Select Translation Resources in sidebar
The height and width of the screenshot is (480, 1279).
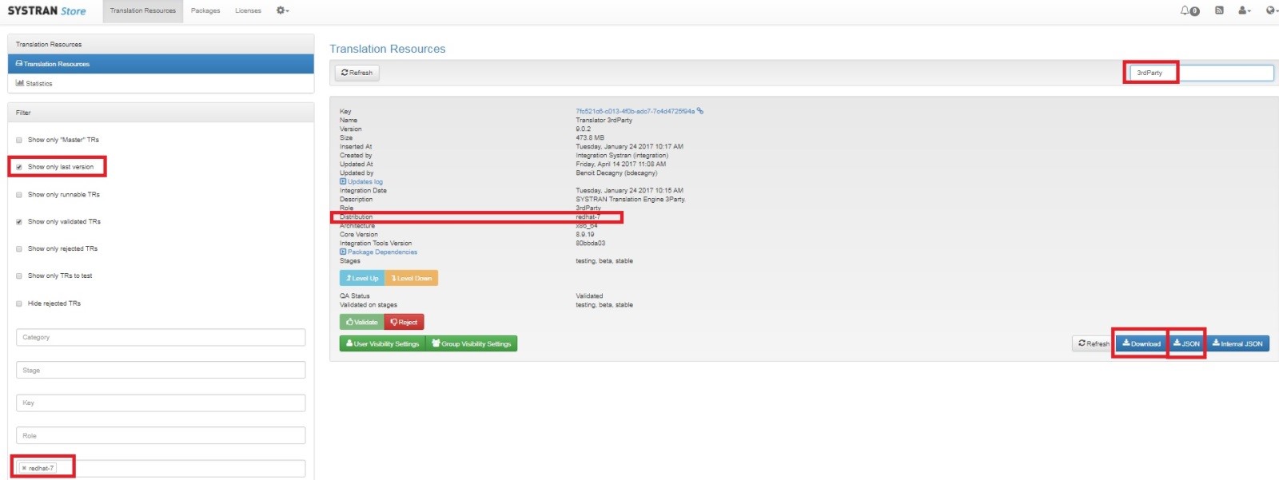click(161, 64)
